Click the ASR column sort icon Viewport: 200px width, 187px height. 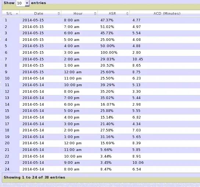(127, 14)
